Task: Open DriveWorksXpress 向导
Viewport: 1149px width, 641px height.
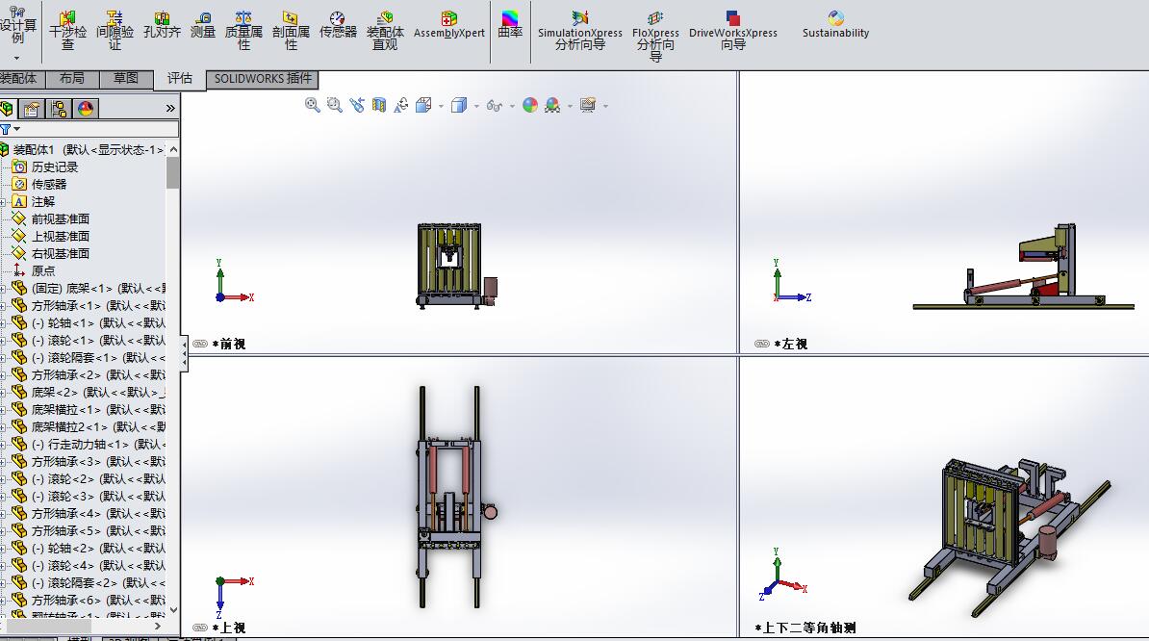Action: [x=732, y=29]
